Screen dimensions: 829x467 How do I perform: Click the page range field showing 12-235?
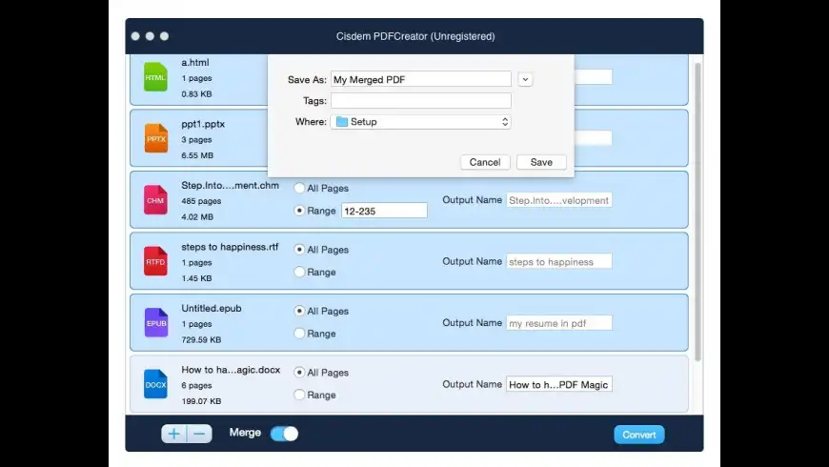click(384, 211)
